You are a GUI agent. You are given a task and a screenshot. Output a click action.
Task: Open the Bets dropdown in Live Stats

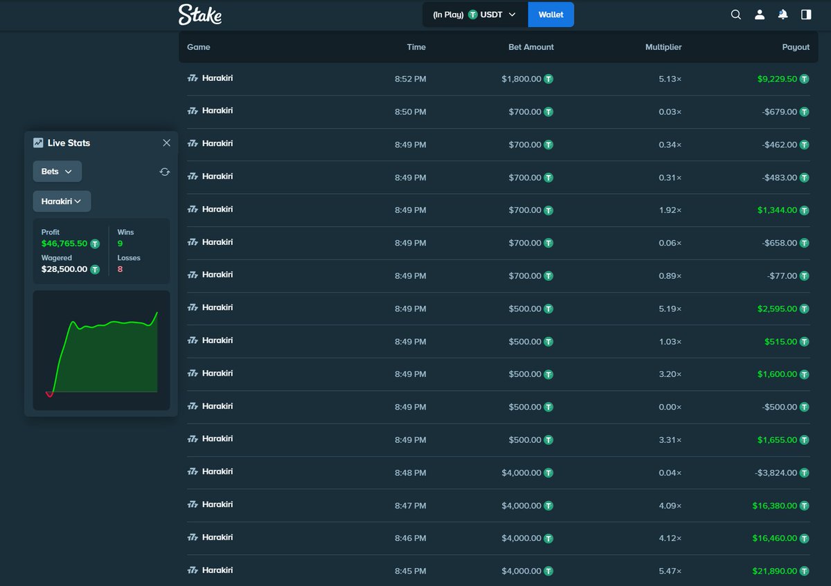57,172
